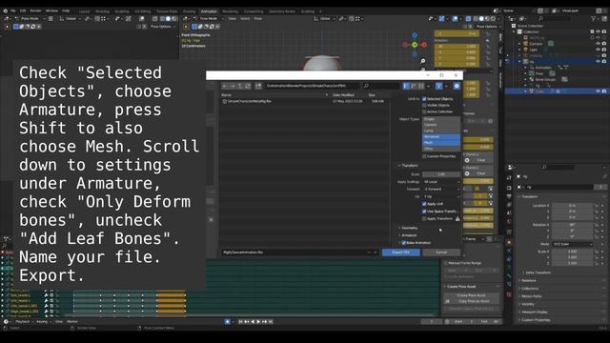Check the Active Collection option

424,111
